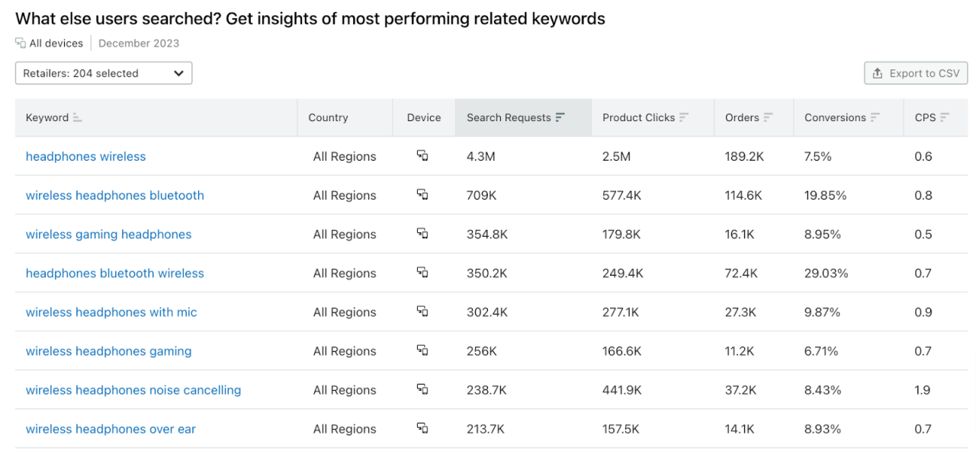Select the December 2023 period label
Viewport: 976px width, 454px height.
point(139,43)
